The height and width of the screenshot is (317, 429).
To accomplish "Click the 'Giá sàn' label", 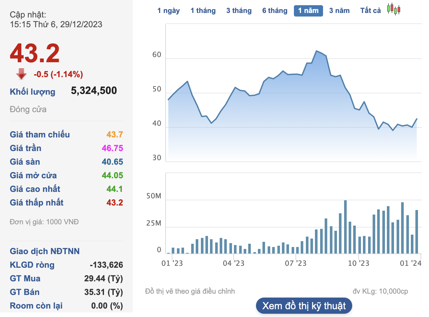I will pyautogui.click(x=25, y=162).
